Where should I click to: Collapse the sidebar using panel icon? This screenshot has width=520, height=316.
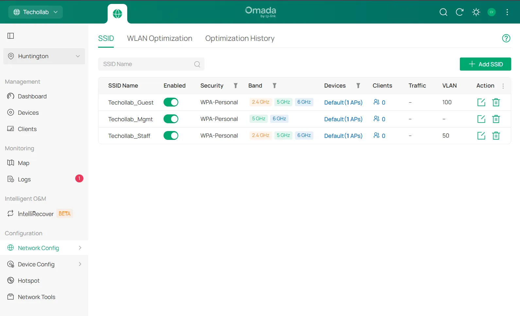11,36
